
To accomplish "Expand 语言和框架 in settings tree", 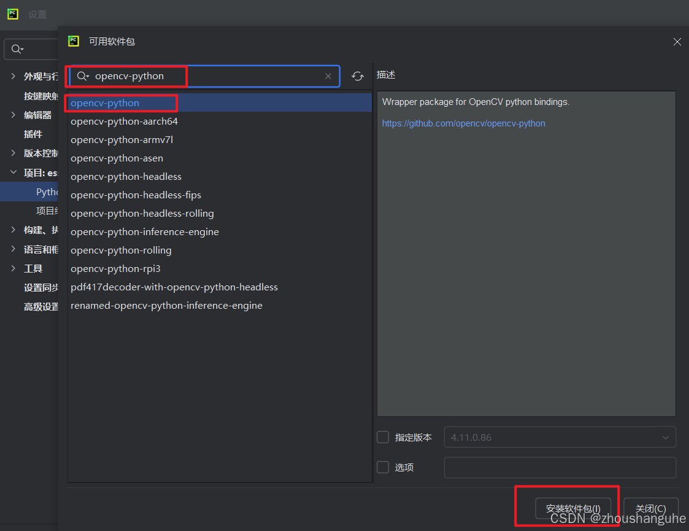I will (13, 249).
